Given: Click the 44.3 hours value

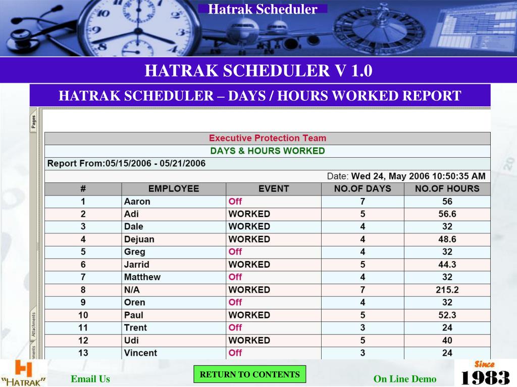Looking at the screenshot, I should (447, 265).
